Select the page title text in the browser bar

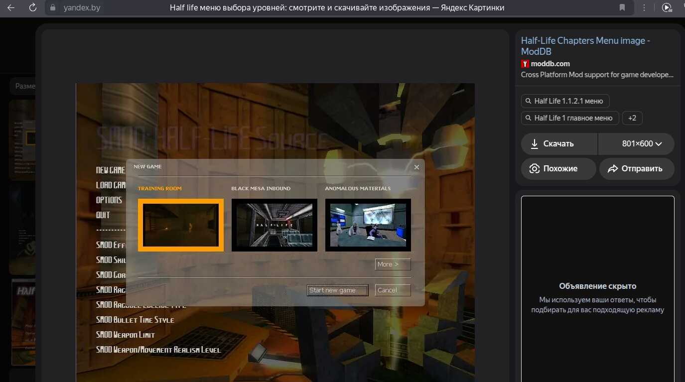pyautogui.click(x=337, y=7)
